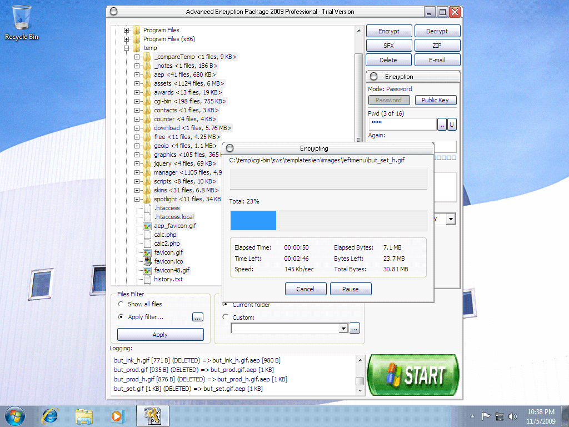Viewport: 569px width, 427px height.
Task: Select the Apply filter radio button
Action: (x=121, y=316)
